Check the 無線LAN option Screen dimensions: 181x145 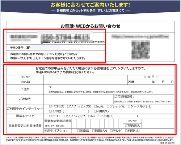click(x=93, y=131)
